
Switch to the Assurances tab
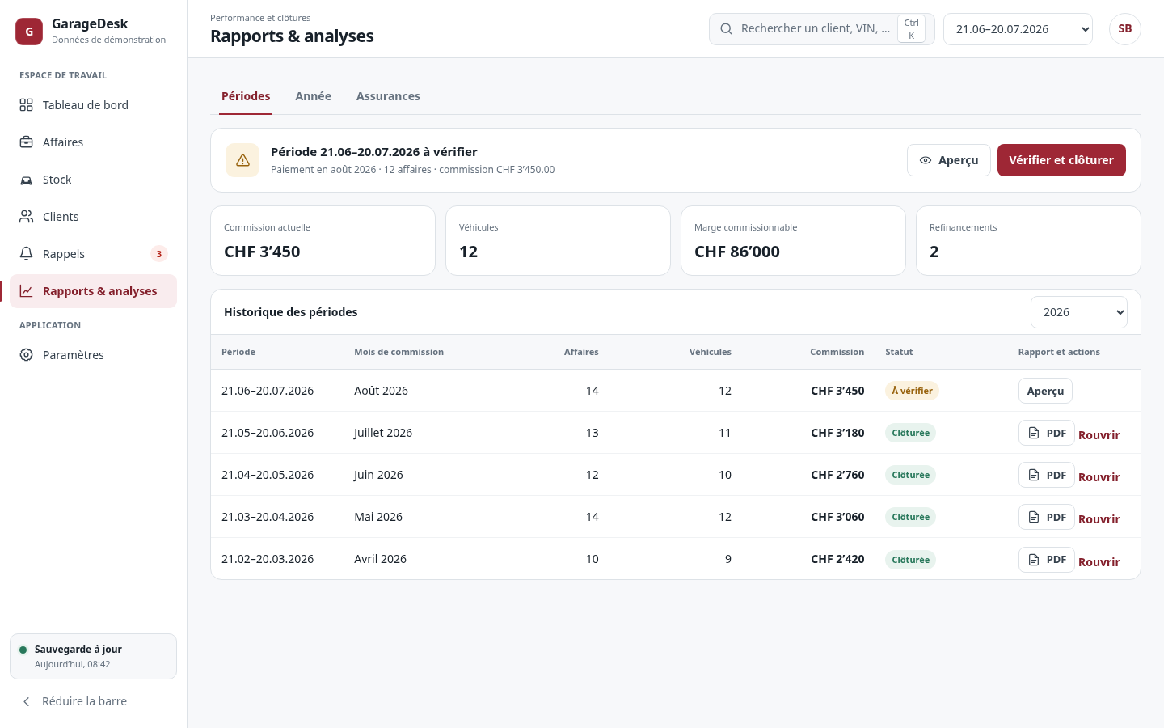[388, 96]
